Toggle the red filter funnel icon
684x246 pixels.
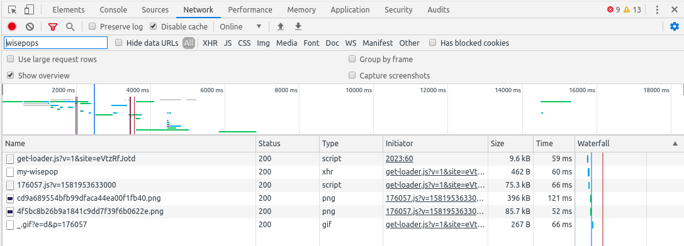click(x=53, y=26)
